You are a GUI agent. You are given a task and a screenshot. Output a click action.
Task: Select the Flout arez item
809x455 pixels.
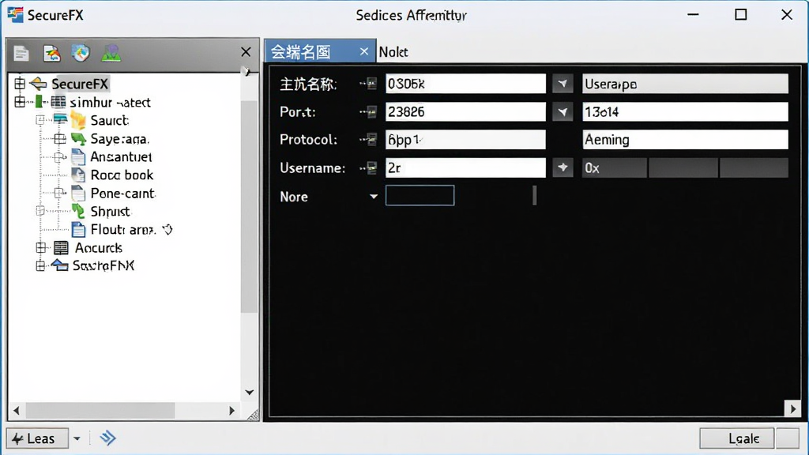point(122,230)
